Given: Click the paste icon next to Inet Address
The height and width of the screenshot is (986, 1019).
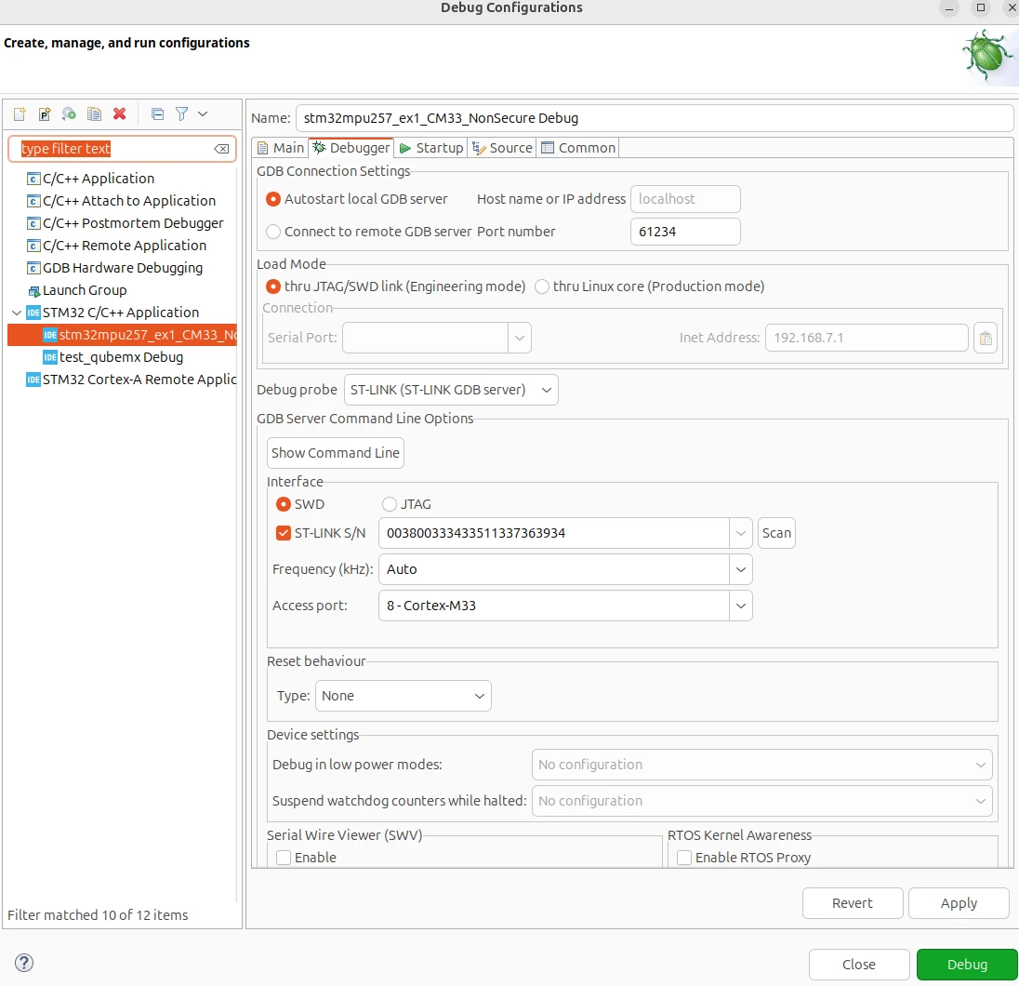Looking at the screenshot, I should (x=986, y=339).
